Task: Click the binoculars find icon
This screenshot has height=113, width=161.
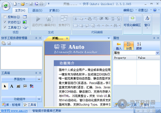Action: [115, 26]
